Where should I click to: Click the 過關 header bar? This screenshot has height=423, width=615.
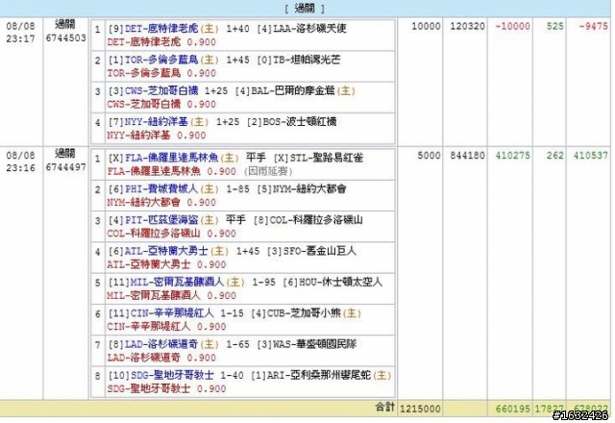pyautogui.click(x=307, y=9)
